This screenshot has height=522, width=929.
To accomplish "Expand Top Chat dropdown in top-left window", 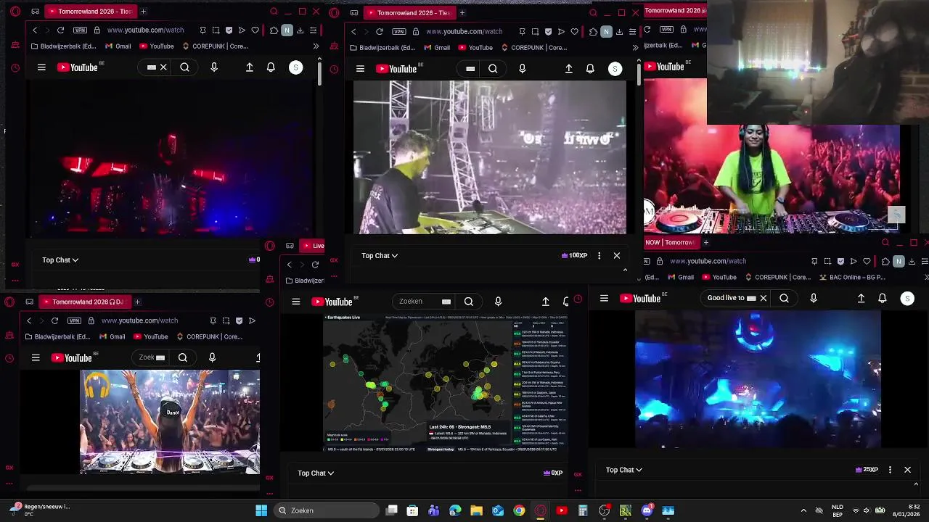I will click(60, 260).
